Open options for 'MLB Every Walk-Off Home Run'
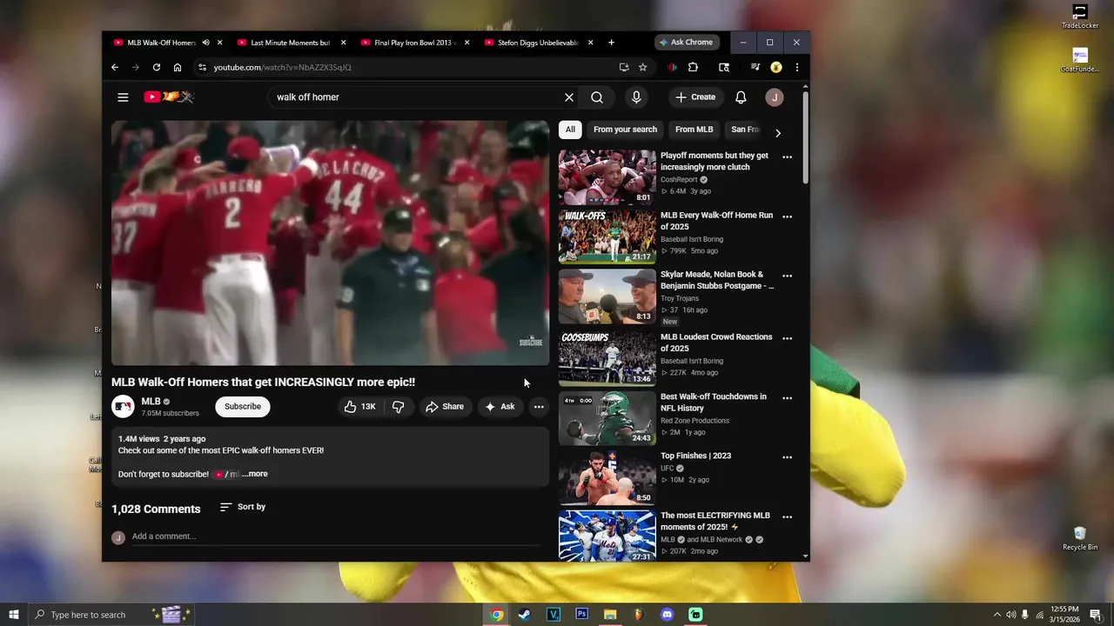The height and width of the screenshot is (626, 1114). click(787, 216)
